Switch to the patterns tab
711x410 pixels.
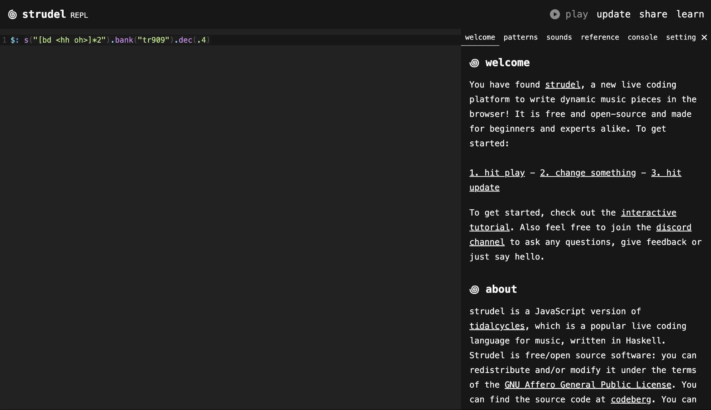pos(520,37)
